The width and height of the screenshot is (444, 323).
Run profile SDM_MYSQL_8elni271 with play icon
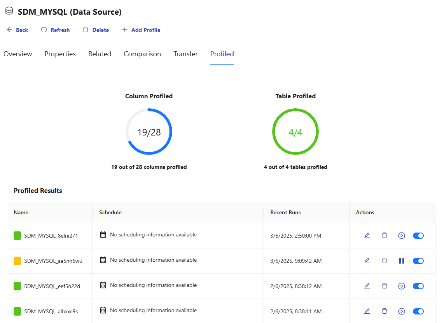point(402,235)
